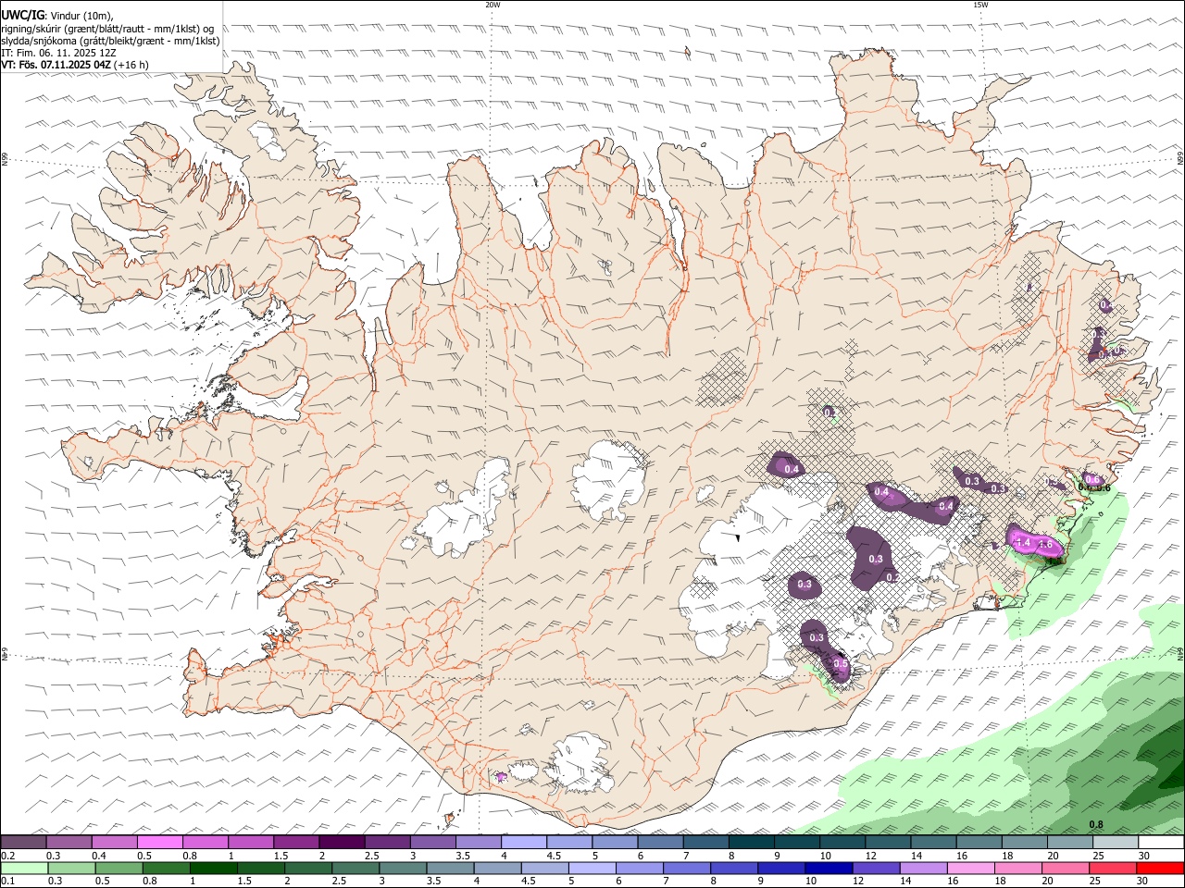The image size is (1185, 888).
Task: Click the 'IT: Fim. 06. 11. 2025 12Z' line
Action: [59, 53]
